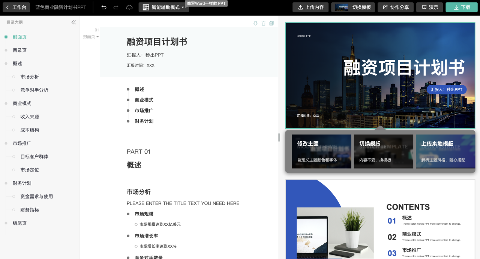Select 商业模式 in the outline sidebar
Viewport: 480px width, 259px height.
pos(22,104)
